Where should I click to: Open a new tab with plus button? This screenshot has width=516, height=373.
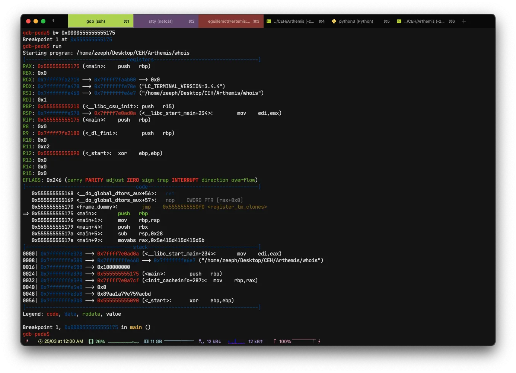pyautogui.click(x=464, y=21)
